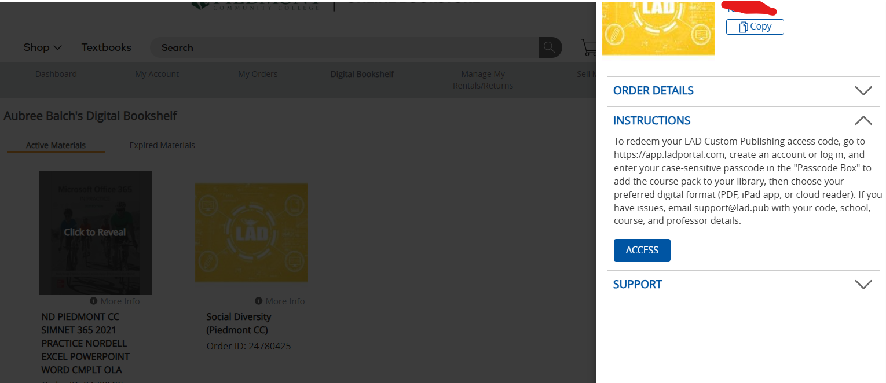Open More Info for Social Diversity
Screen dimensions: 886x383
pyautogui.click(x=285, y=301)
